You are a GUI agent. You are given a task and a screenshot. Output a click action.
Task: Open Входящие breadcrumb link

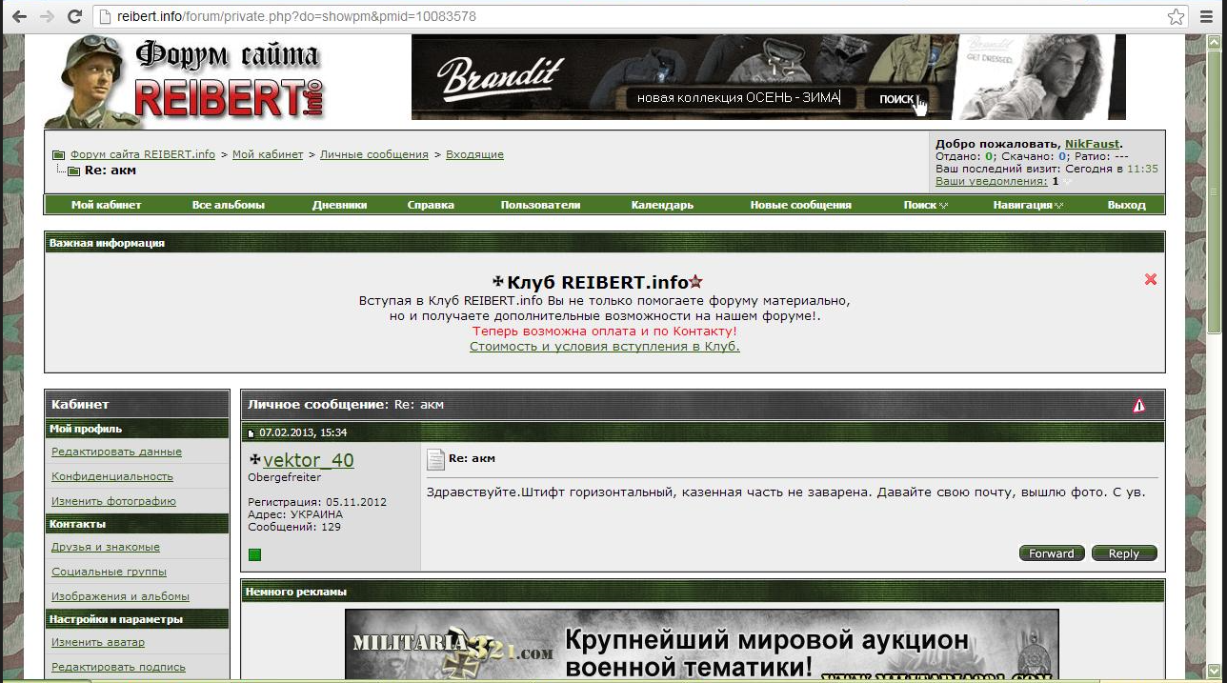coord(474,154)
